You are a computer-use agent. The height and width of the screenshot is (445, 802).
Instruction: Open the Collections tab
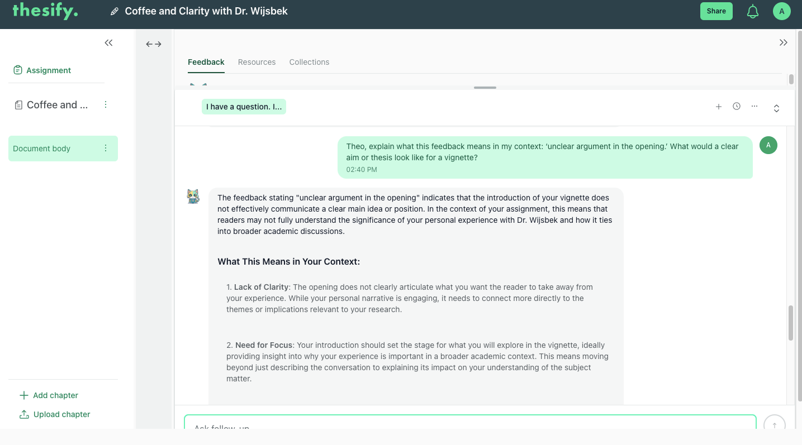tap(309, 62)
